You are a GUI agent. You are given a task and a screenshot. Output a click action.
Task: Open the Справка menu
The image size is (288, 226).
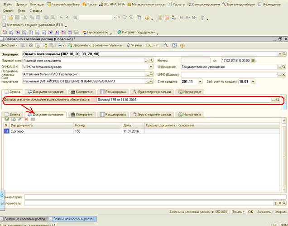36,11
